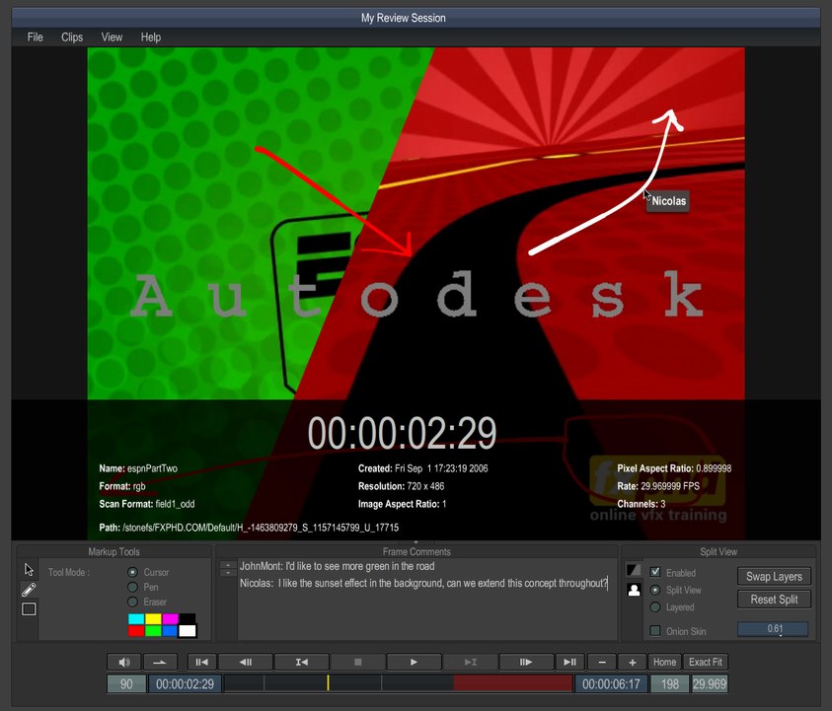The width and height of the screenshot is (832, 711).
Task: Jump to the last frame
Action: point(569,662)
